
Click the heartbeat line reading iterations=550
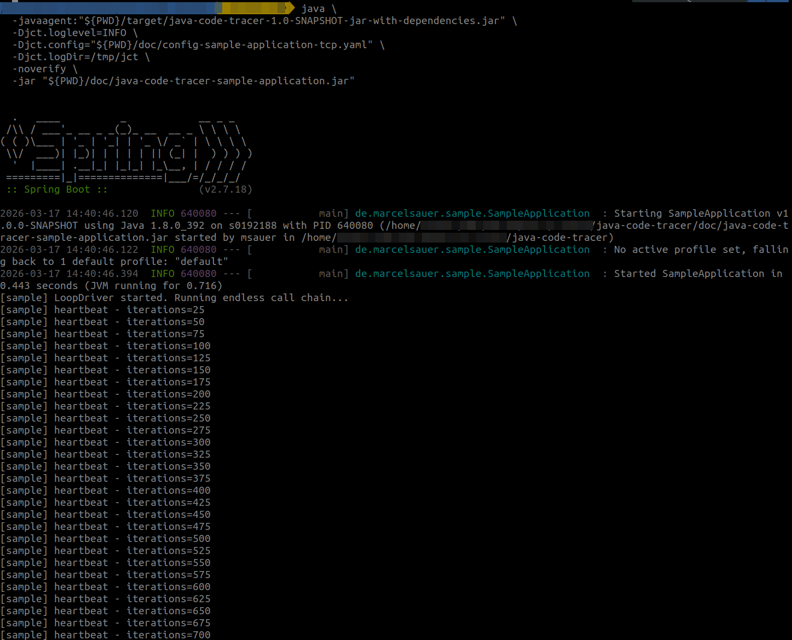click(x=105, y=563)
